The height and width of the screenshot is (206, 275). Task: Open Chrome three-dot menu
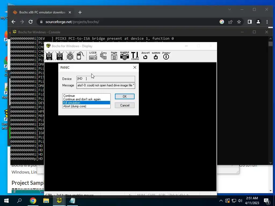pos(267,22)
